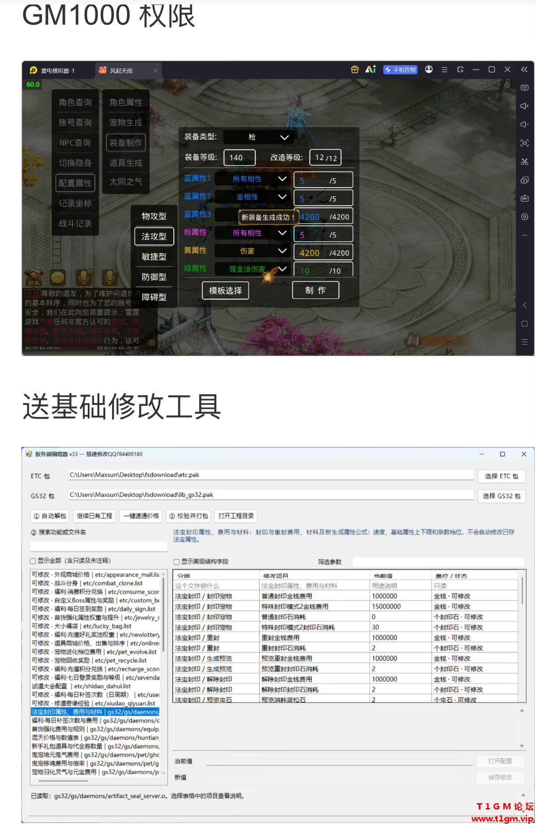The image size is (536, 826).
Task: Switch to the 风起天南 emulator tab
Action: (x=129, y=71)
